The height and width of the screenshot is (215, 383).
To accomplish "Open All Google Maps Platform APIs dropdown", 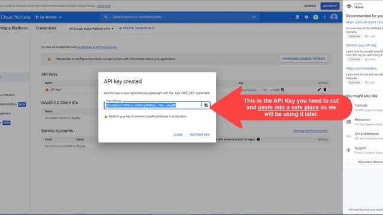I will click(92, 29).
